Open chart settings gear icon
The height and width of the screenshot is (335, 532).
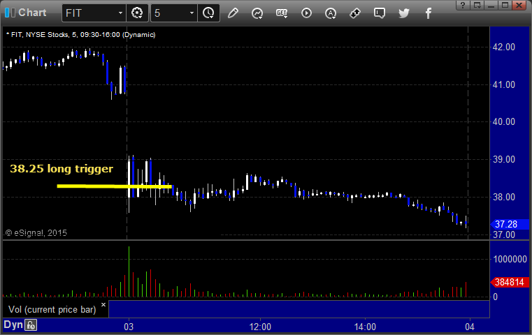pyautogui.click(x=137, y=13)
